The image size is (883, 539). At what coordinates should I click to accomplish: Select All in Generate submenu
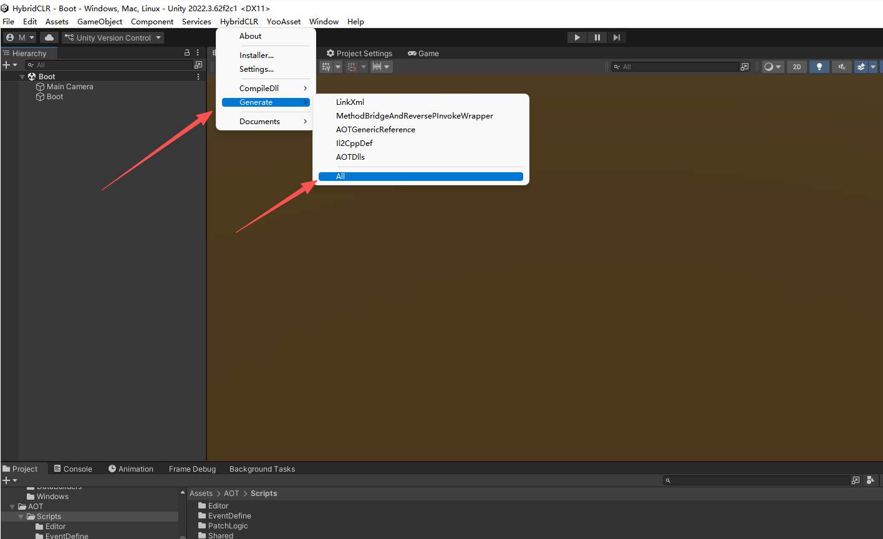click(421, 177)
